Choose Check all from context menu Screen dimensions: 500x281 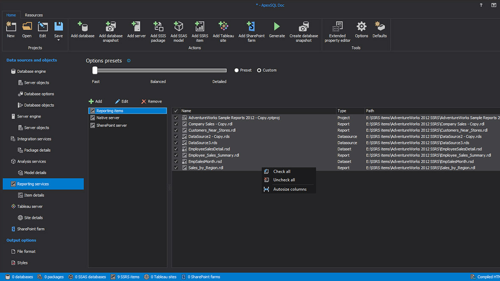coord(288,171)
